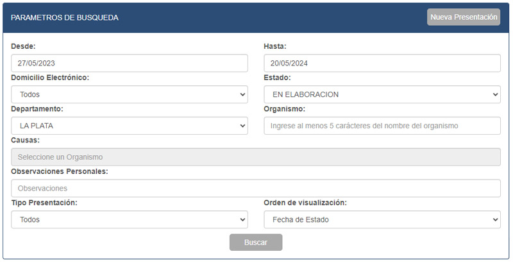Image resolution: width=513 pixels, height=263 pixels.
Task: Click the PARAMETROS DE BUSQUEDA header title
Action: (65, 18)
